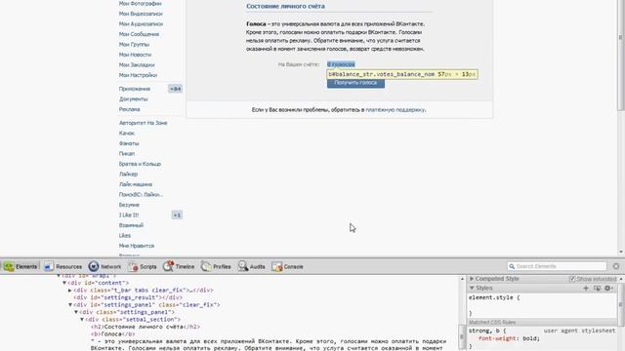
Task: Open the Безумие app link
Action: tap(129, 205)
